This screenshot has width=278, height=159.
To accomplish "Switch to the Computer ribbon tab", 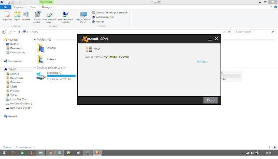I will (19, 7).
